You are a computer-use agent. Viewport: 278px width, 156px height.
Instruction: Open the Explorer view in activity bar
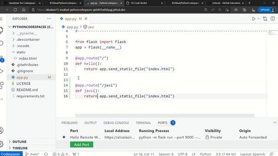tap(1, 30)
